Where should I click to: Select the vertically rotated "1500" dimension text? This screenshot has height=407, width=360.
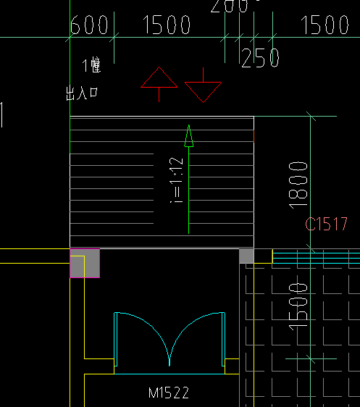tap(298, 307)
